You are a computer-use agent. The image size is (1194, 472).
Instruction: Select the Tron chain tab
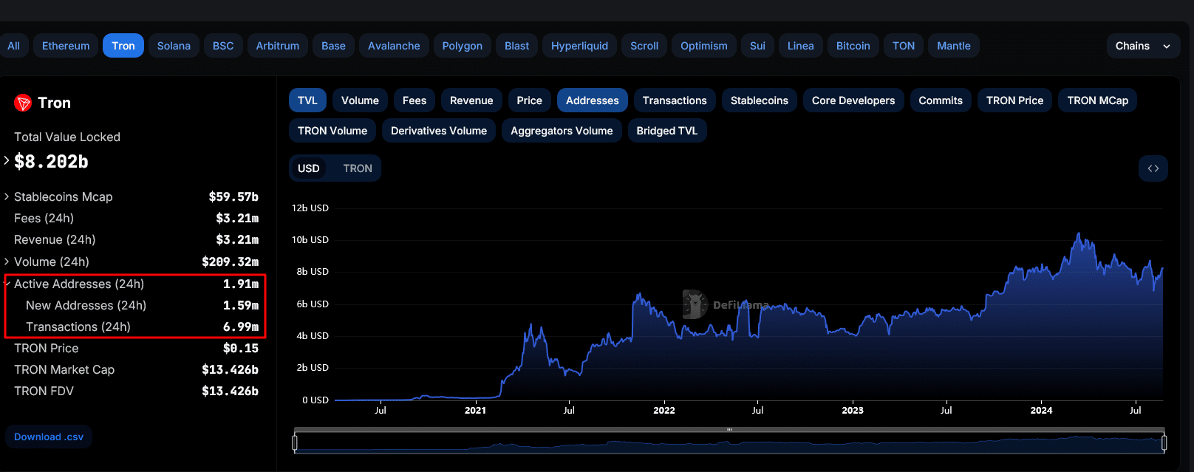click(123, 46)
